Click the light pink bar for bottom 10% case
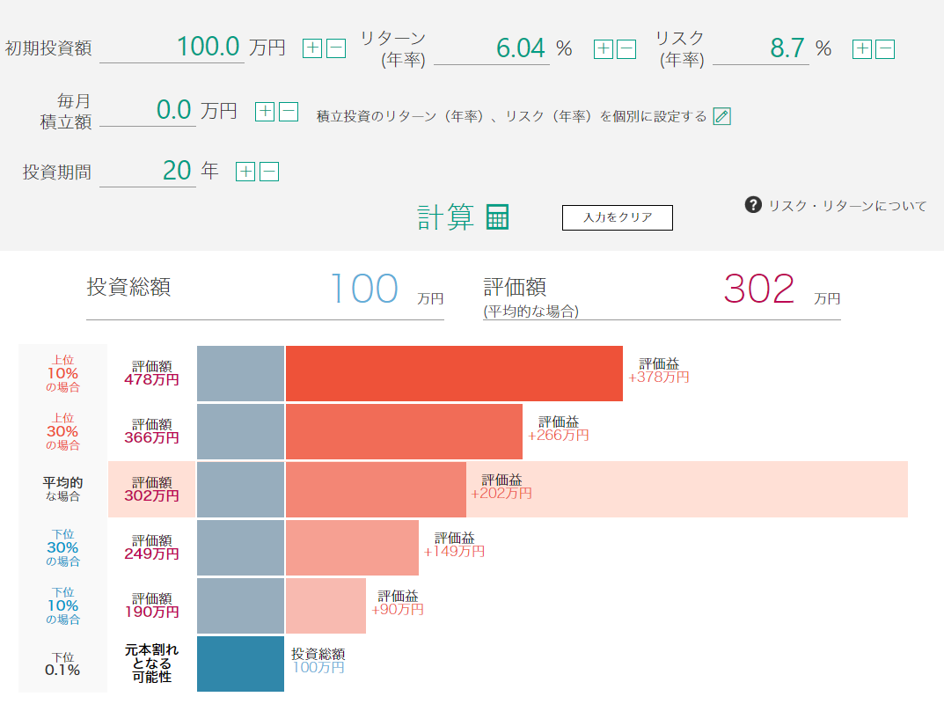 pyautogui.click(x=326, y=605)
